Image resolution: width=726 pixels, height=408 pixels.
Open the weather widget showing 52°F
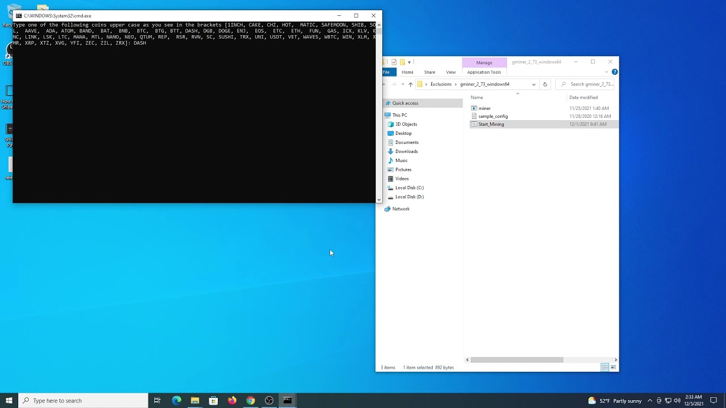click(615, 401)
